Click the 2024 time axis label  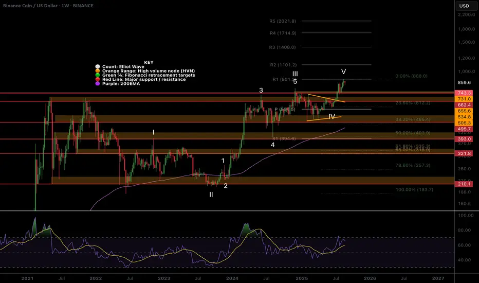pos(232,278)
